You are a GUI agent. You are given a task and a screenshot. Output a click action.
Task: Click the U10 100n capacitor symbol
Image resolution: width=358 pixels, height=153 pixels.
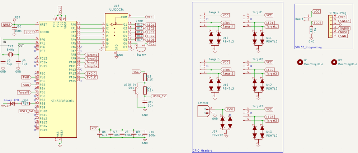pos(144,133)
